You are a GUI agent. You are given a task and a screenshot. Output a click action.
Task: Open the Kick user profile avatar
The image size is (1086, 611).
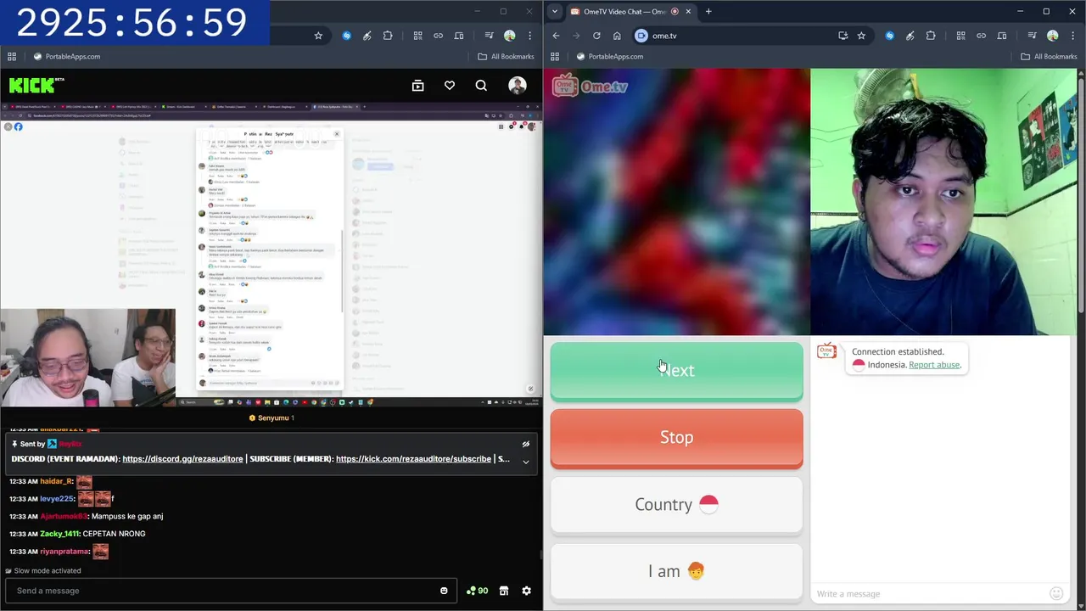[517, 85]
